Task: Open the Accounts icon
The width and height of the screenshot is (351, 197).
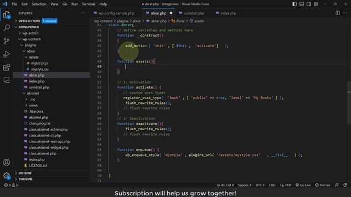Action: pos(7,163)
